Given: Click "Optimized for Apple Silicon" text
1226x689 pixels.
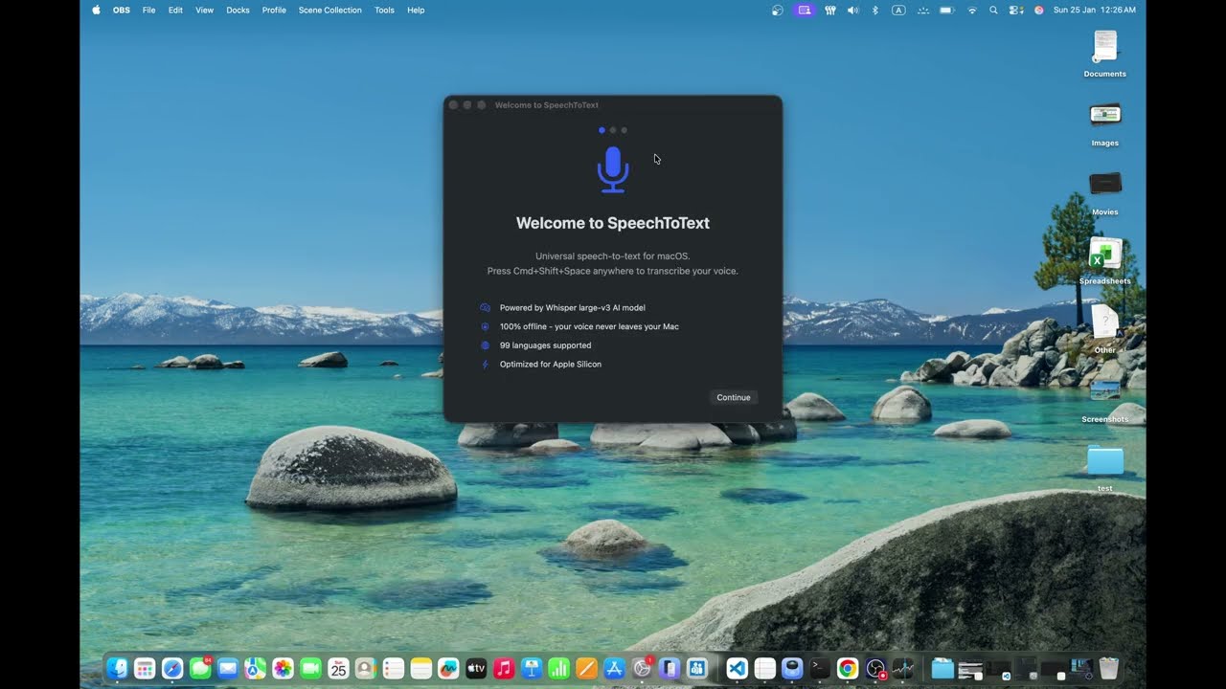Looking at the screenshot, I should [x=551, y=365].
